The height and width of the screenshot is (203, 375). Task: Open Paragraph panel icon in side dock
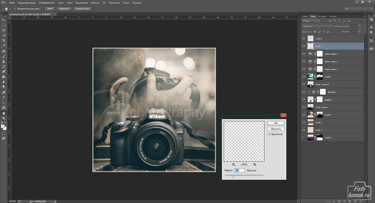371,33
